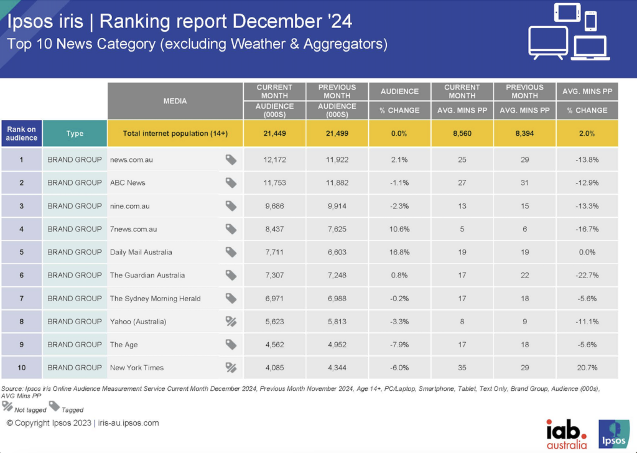This screenshot has width=637, height=453.
Task: Click the tag icon for The Guardian Australia
Action: [231, 275]
